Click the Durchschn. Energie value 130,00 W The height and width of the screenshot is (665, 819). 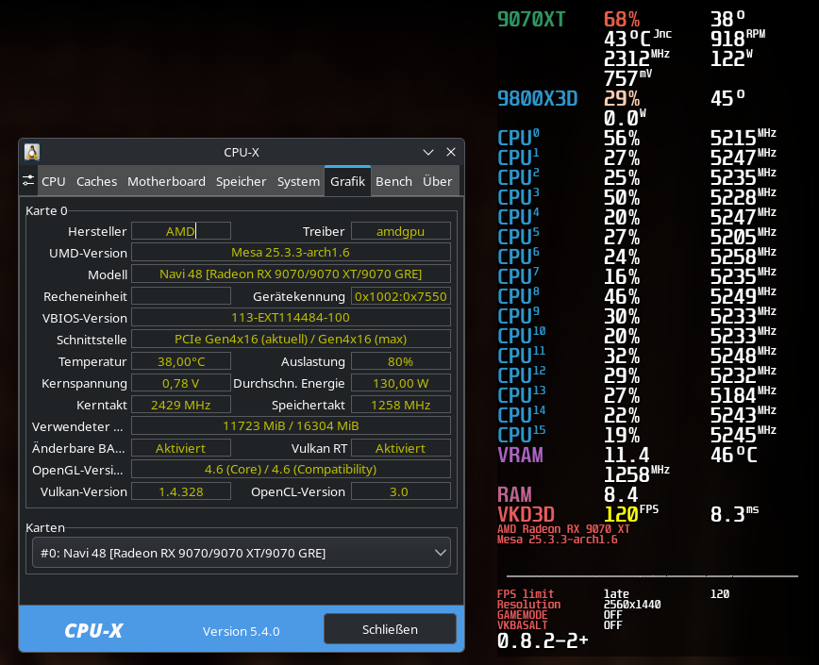point(401,383)
